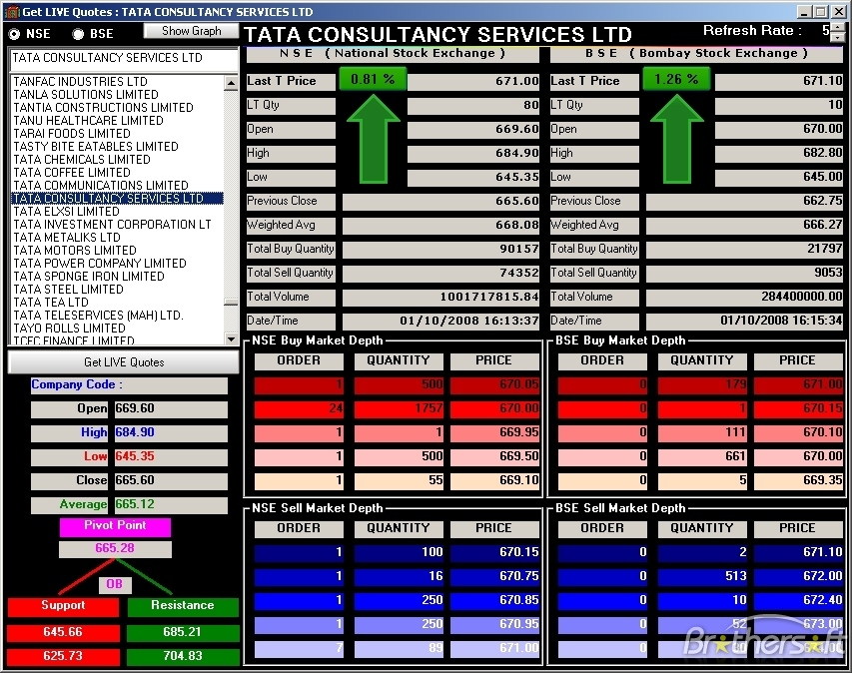Select TATA MOTORS LIMITED in list
This screenshot has width=852, height=673.
pyautogui.click(x=118, y=251)
